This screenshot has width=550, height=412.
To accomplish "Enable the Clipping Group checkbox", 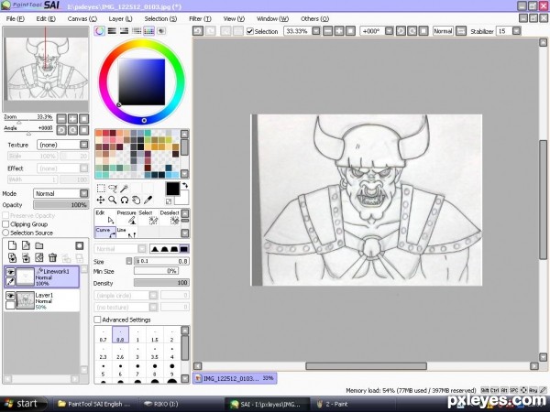I will pyautogui.click(x=5, y=224).
